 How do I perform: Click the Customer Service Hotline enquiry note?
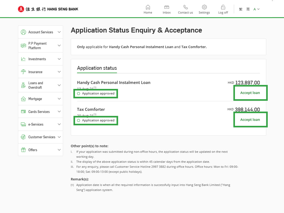(x=157, y=169)
